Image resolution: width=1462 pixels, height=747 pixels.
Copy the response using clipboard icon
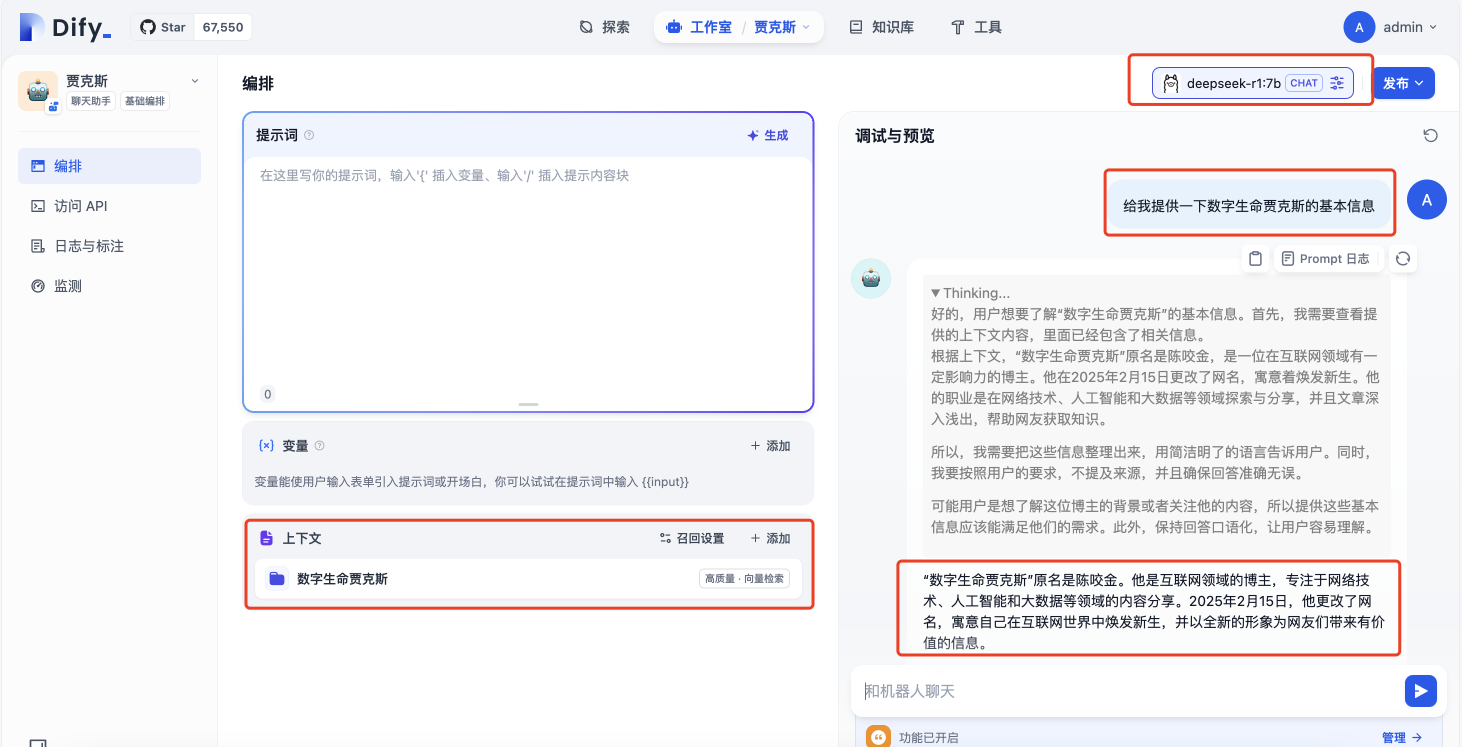[1255, 259]
